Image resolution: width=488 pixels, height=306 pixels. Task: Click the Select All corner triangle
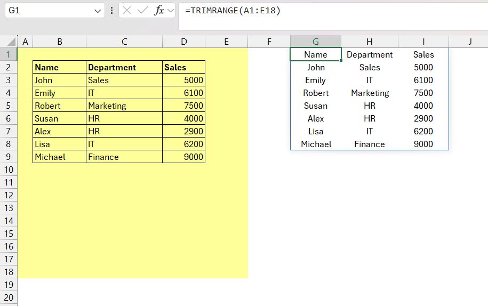click(11, 42)
